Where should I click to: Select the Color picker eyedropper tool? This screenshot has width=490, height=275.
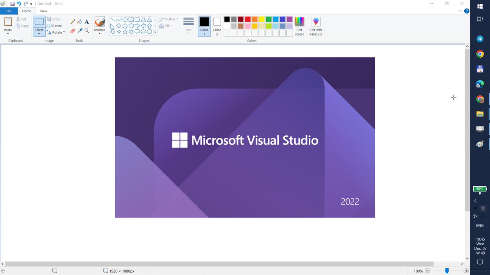pyautogui.click(x=80, y=31)
